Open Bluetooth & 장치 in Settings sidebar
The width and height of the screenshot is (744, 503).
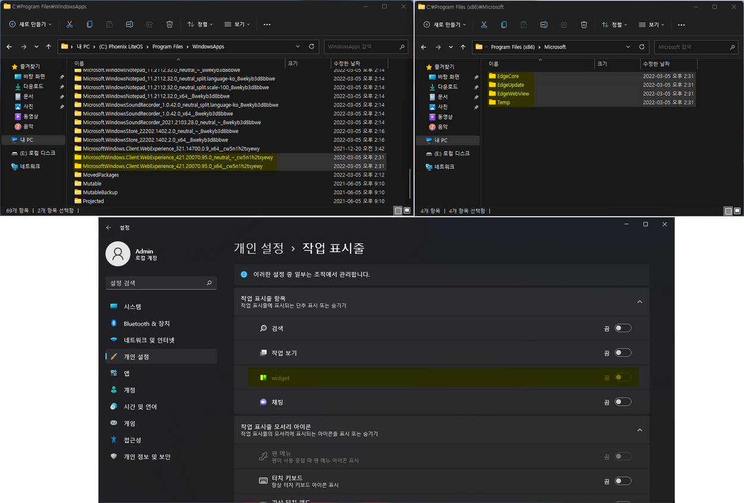click(161, 323)
